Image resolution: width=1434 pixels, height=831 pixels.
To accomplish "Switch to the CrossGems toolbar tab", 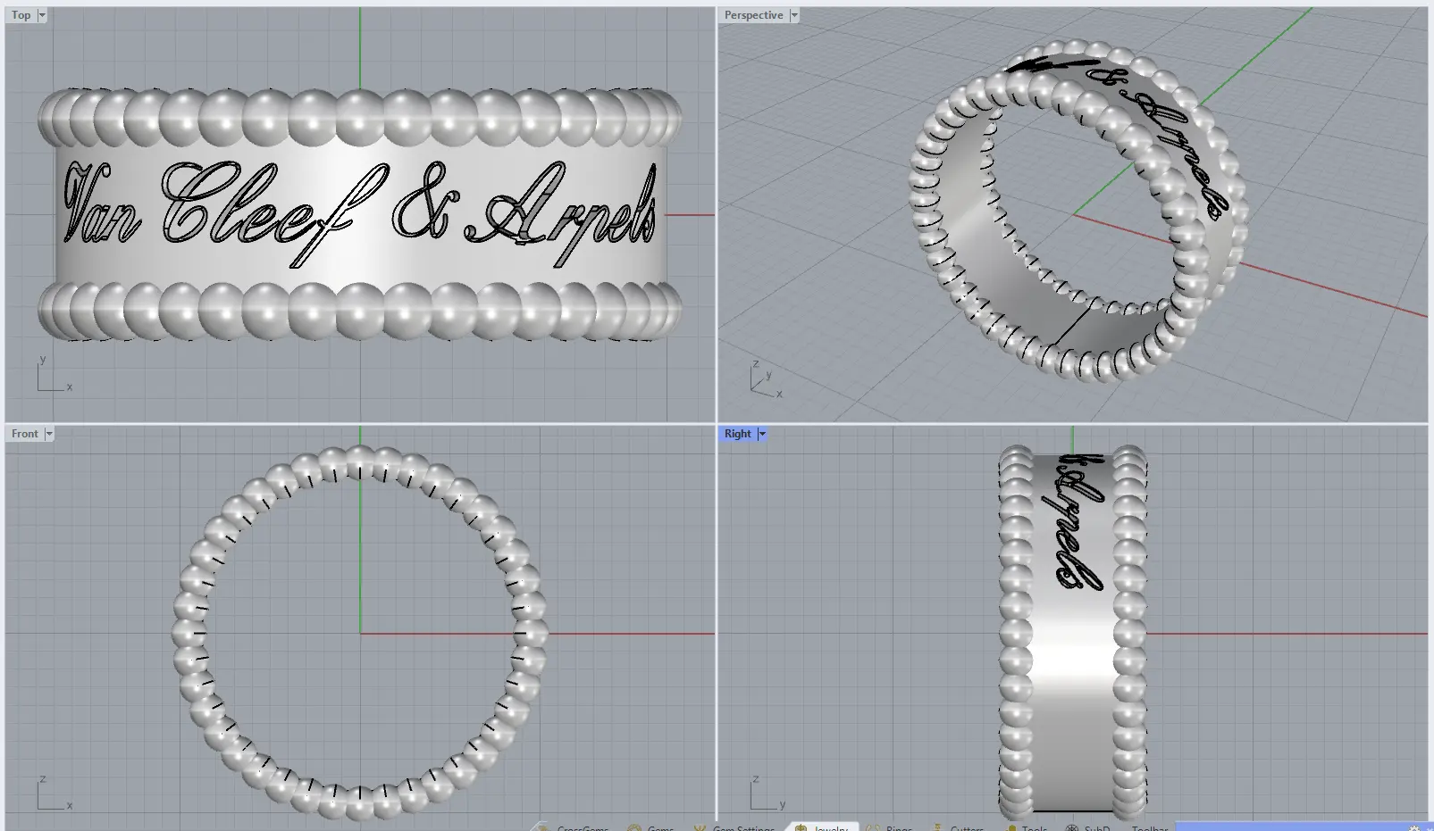I will tap(582, 827).
